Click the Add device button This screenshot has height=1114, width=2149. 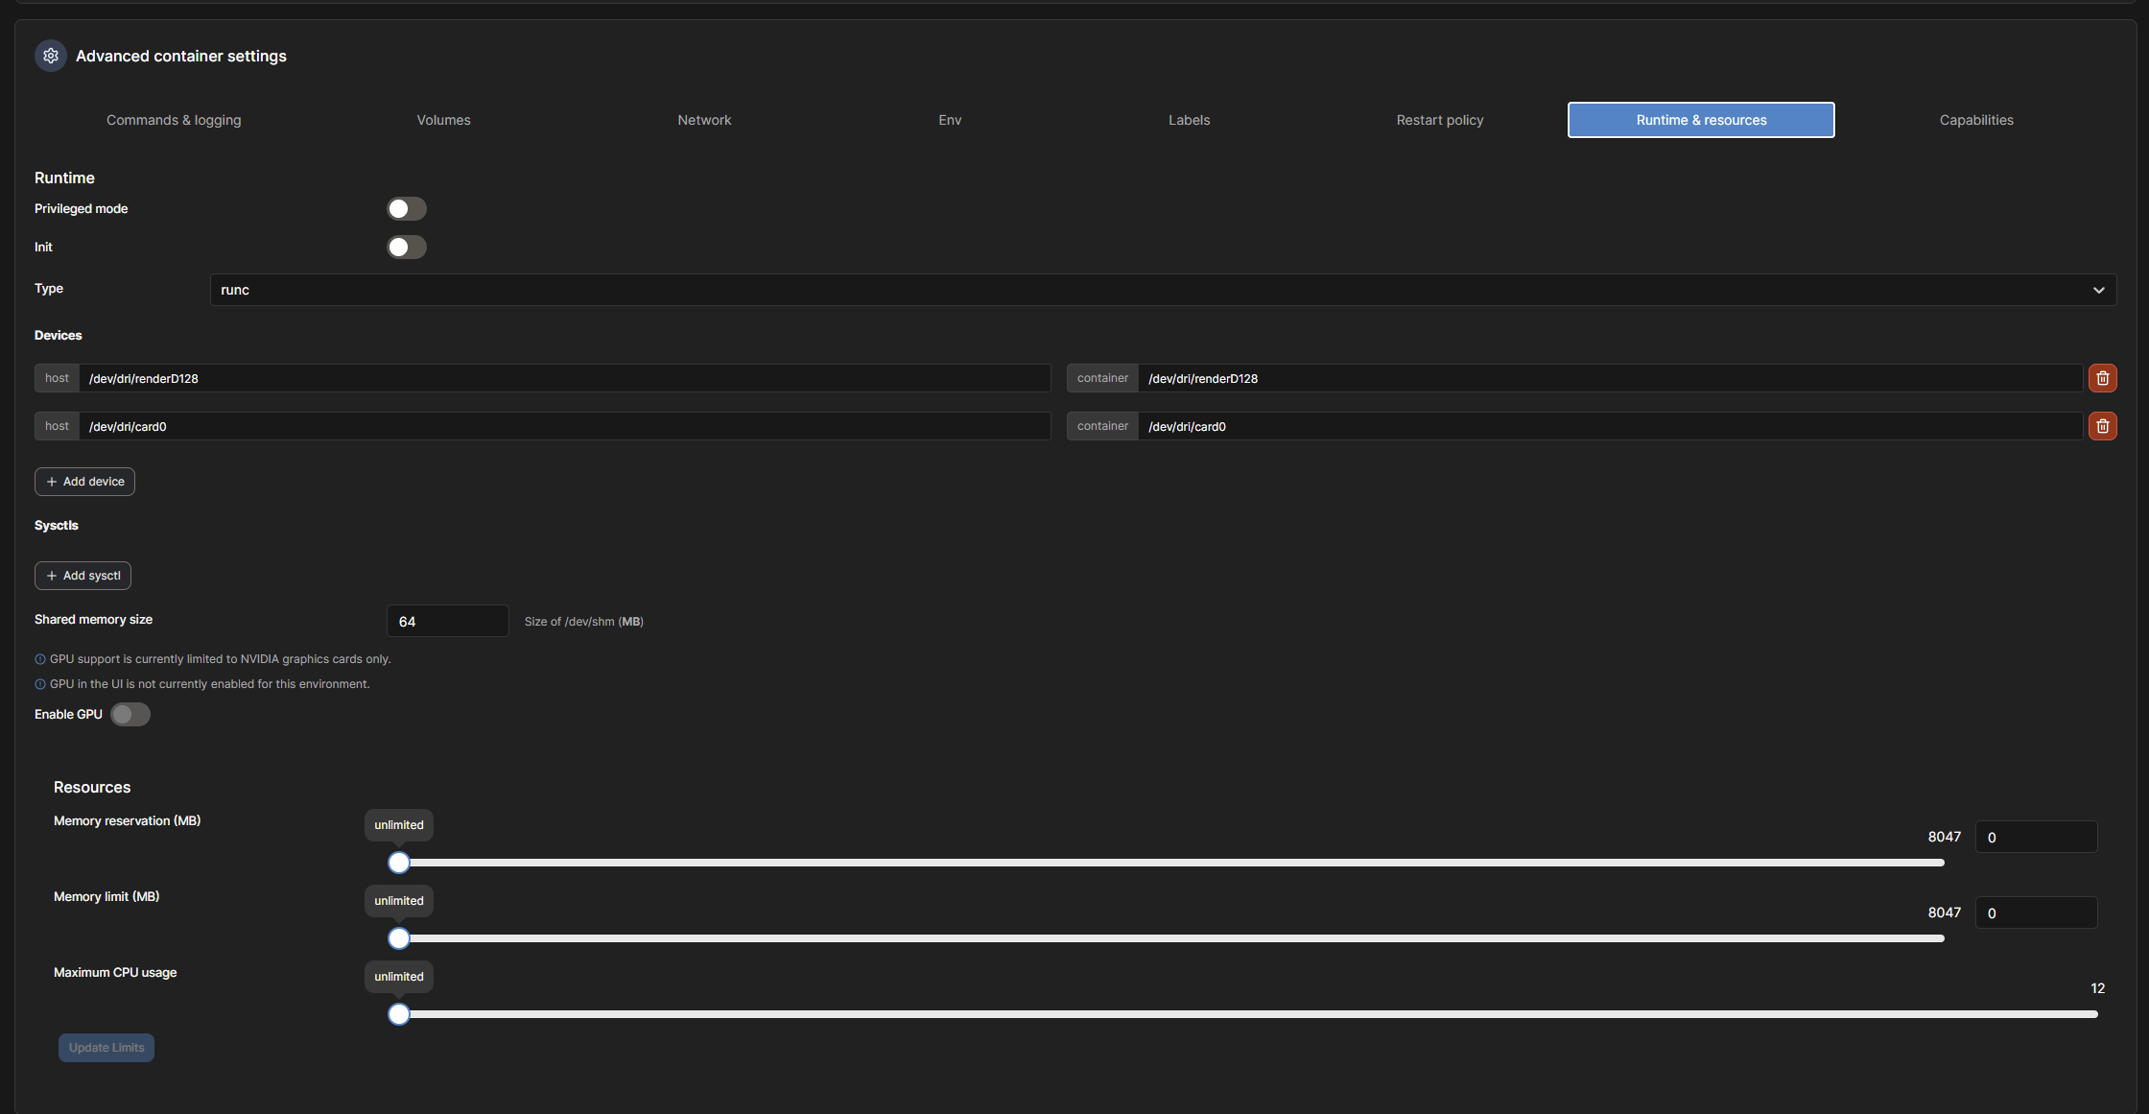coord(84,482)
